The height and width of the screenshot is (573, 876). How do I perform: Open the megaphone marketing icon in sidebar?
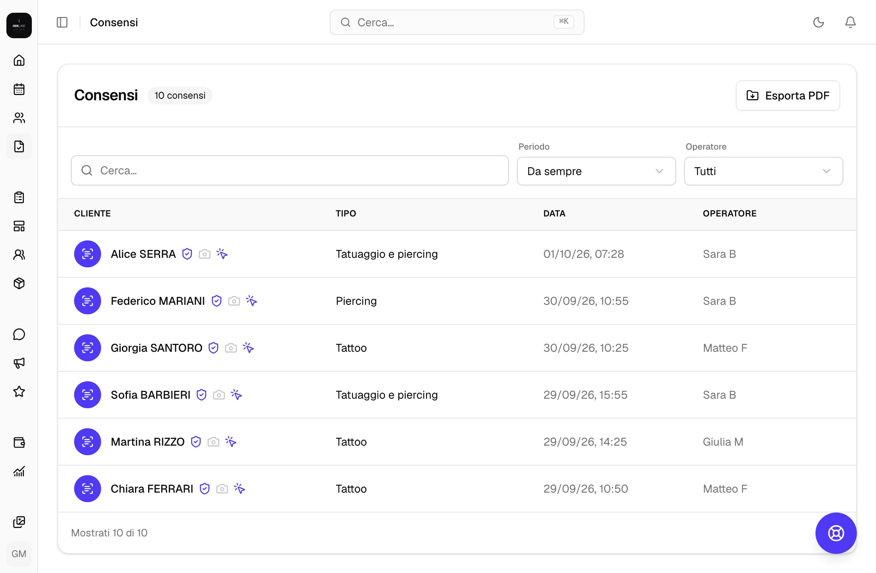pyautogui.click(x=19, y=363)
